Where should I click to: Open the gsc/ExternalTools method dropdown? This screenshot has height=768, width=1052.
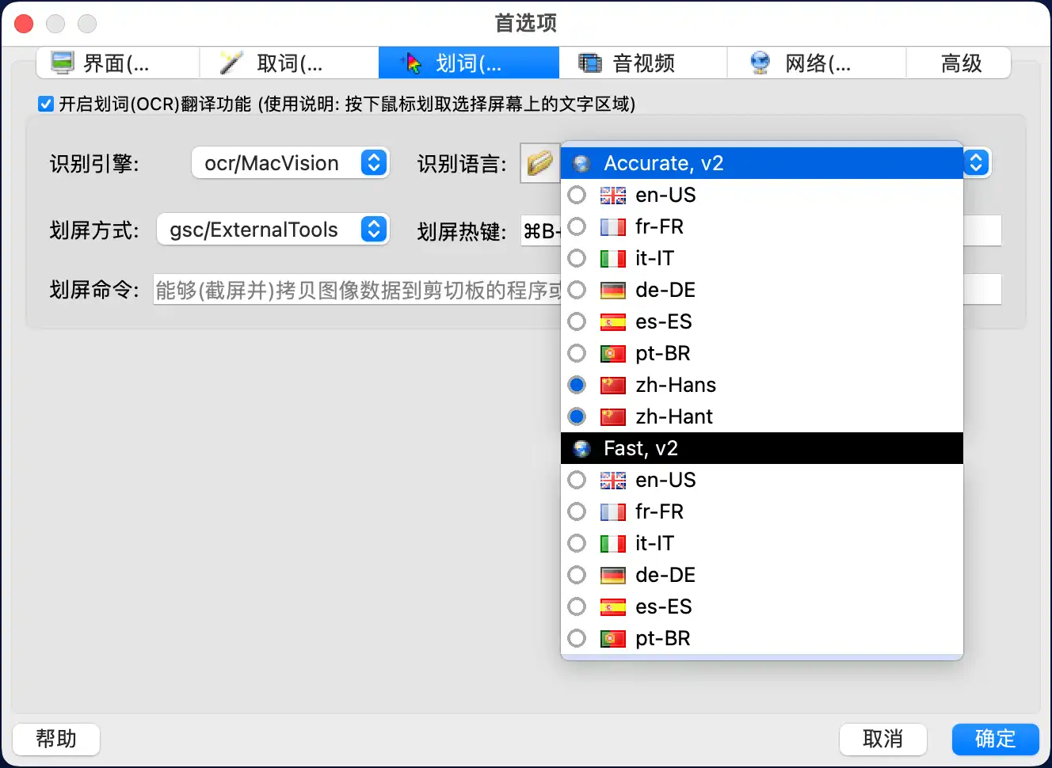click(273, 230)
